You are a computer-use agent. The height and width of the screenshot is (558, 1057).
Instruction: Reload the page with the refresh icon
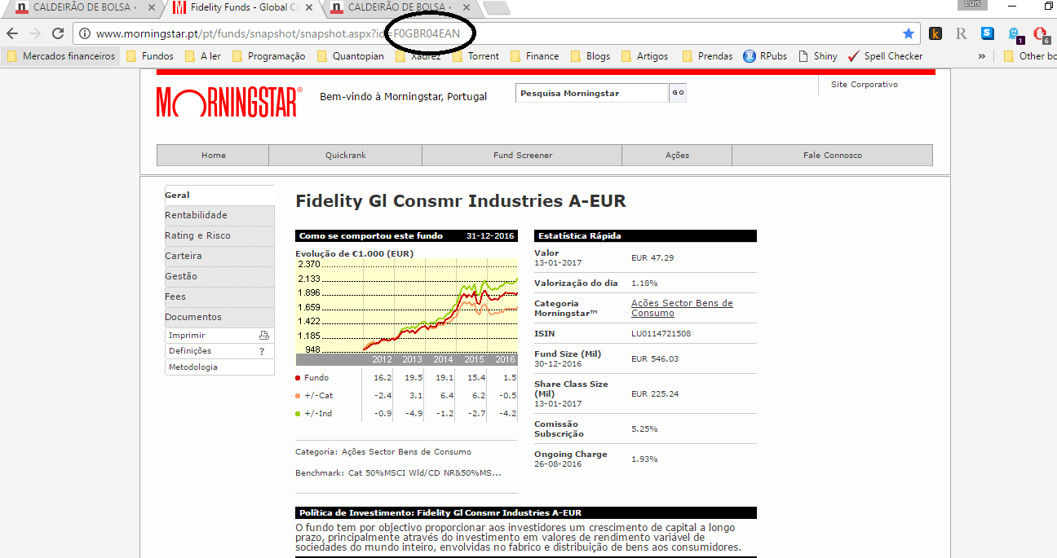(x=58, y=33)
